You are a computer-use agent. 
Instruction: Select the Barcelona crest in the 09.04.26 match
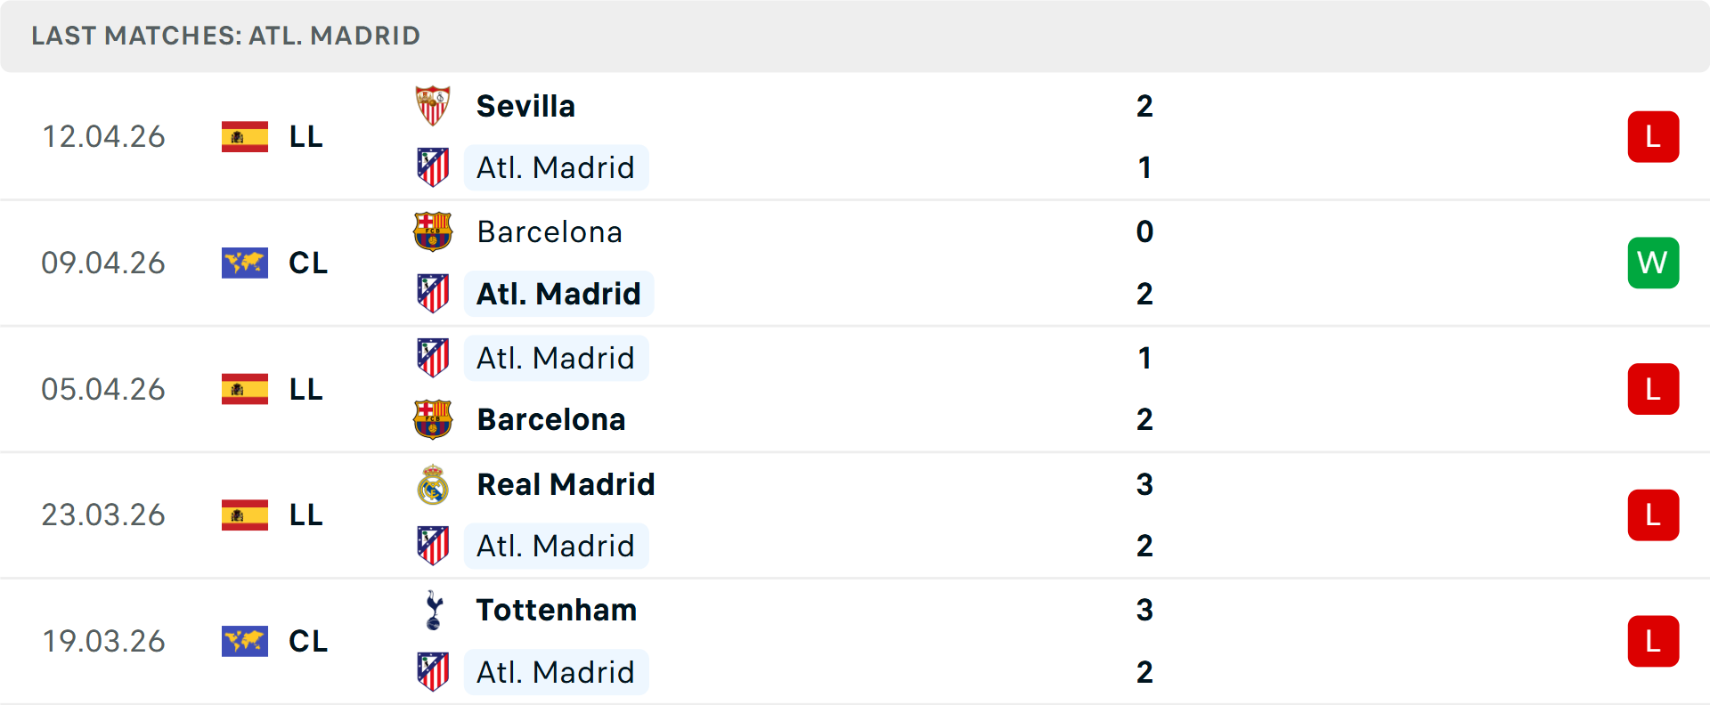point(434,231)
